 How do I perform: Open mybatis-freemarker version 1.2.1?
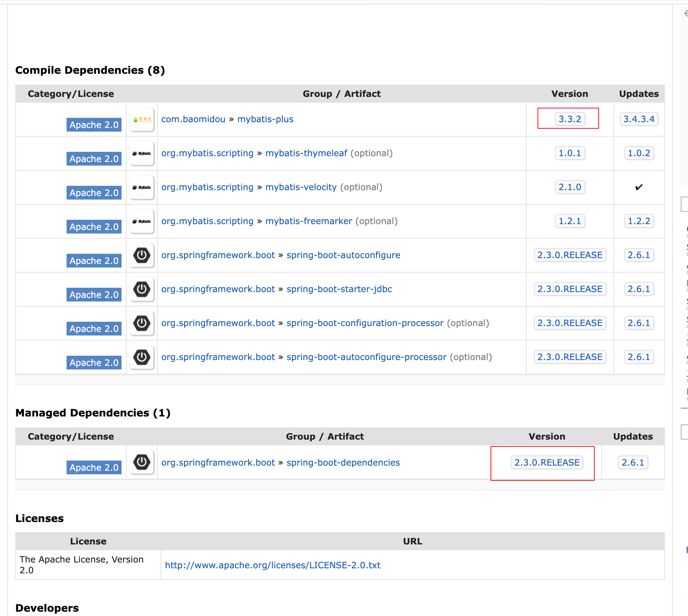point(570,221)
